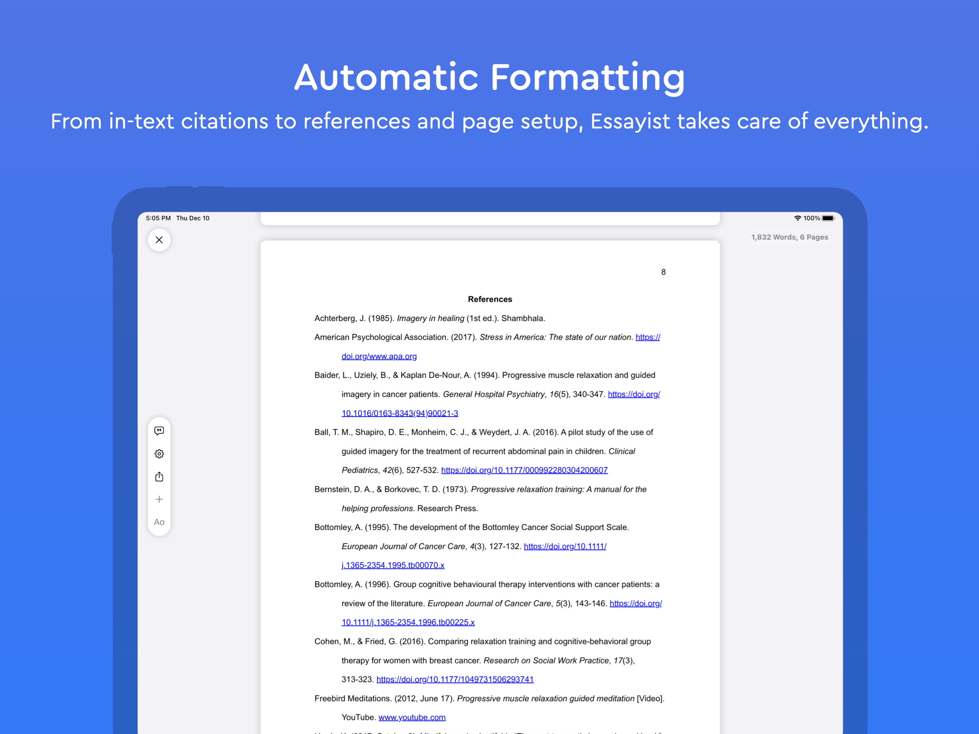Open document settings gear icon
Viewport: 979px width, 734px height.
click(x=159, y=454)
